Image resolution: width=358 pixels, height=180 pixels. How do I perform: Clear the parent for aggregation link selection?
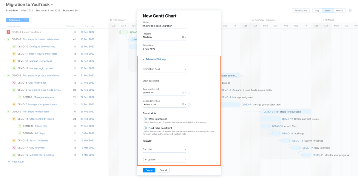[x=183, y=93]
